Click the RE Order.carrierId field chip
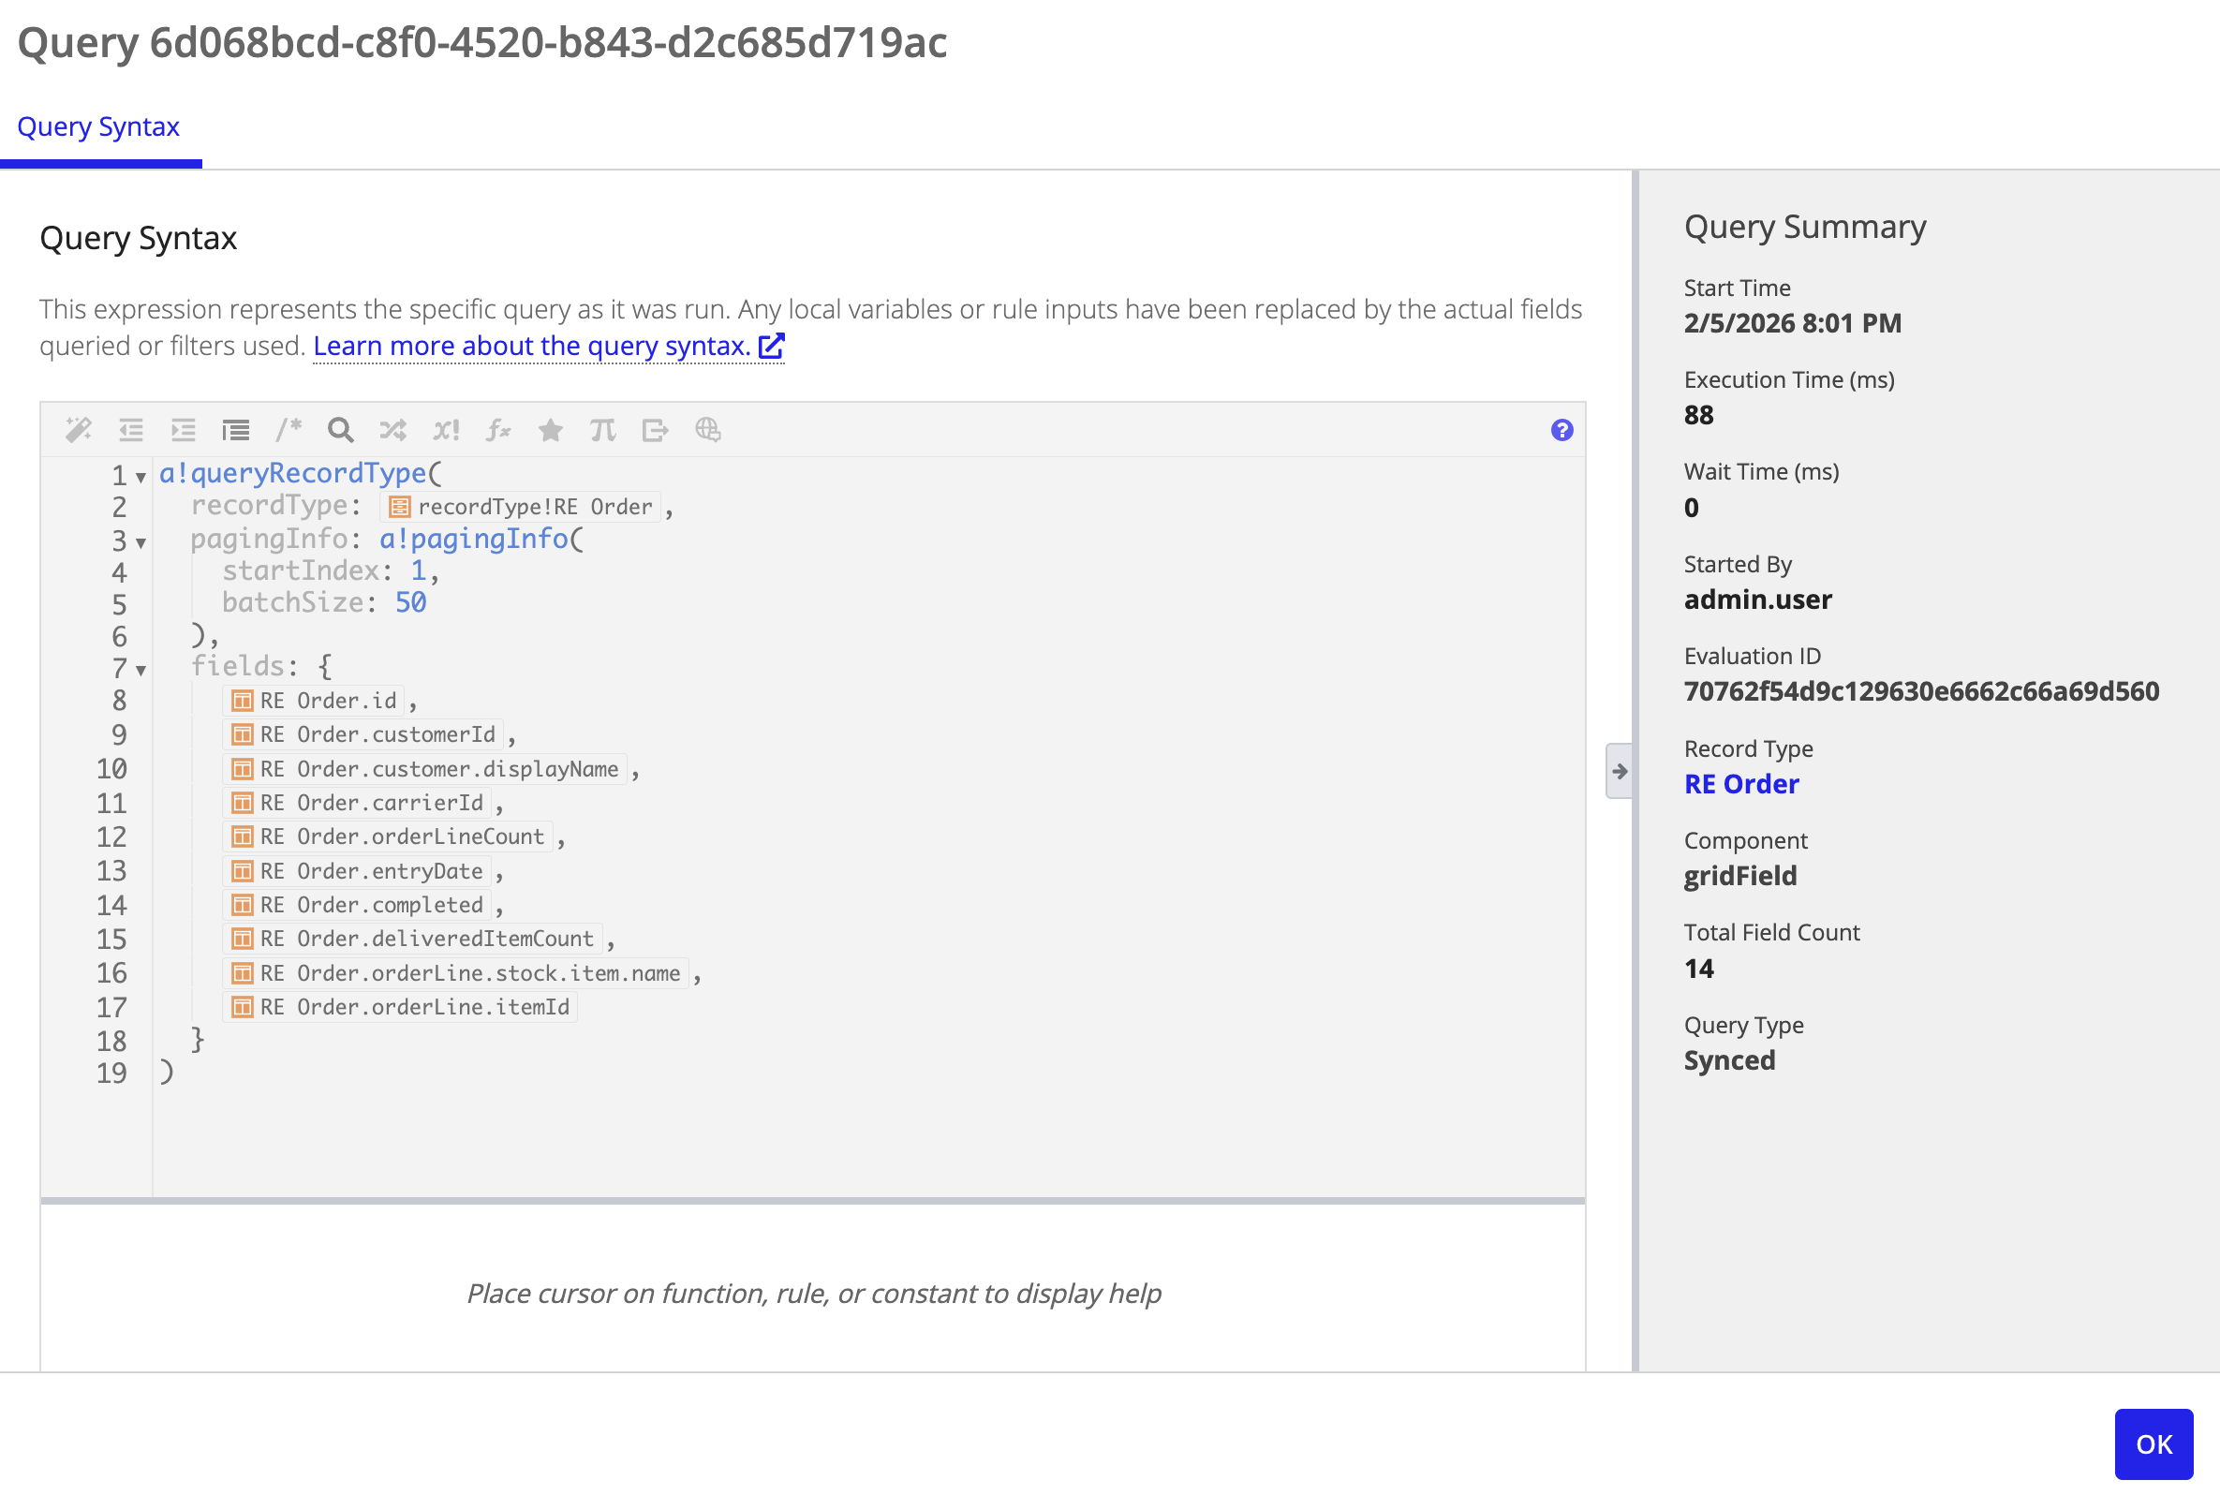Image resolution: width=2220 pixels, height=1495 pixels. [358, 803]
